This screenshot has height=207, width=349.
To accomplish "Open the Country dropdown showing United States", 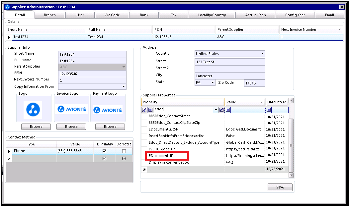I will [x=262, y=54].
